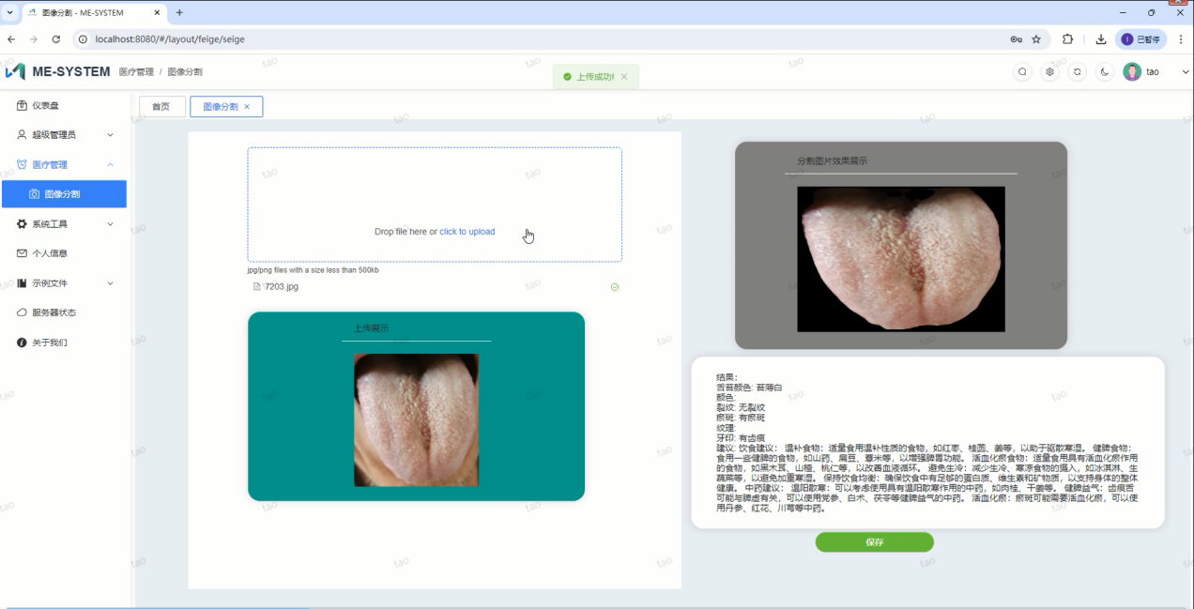Open the settings gear icon in header

(1050, 71)
